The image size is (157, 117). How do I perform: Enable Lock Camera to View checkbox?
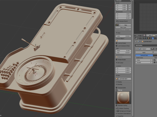pos(116,46)
